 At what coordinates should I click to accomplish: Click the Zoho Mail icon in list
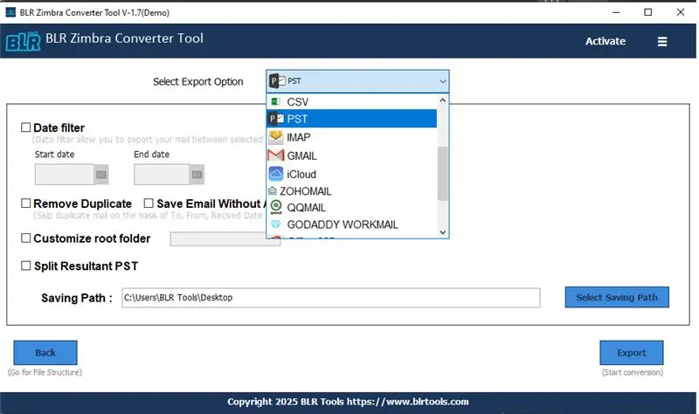[273, 191]
